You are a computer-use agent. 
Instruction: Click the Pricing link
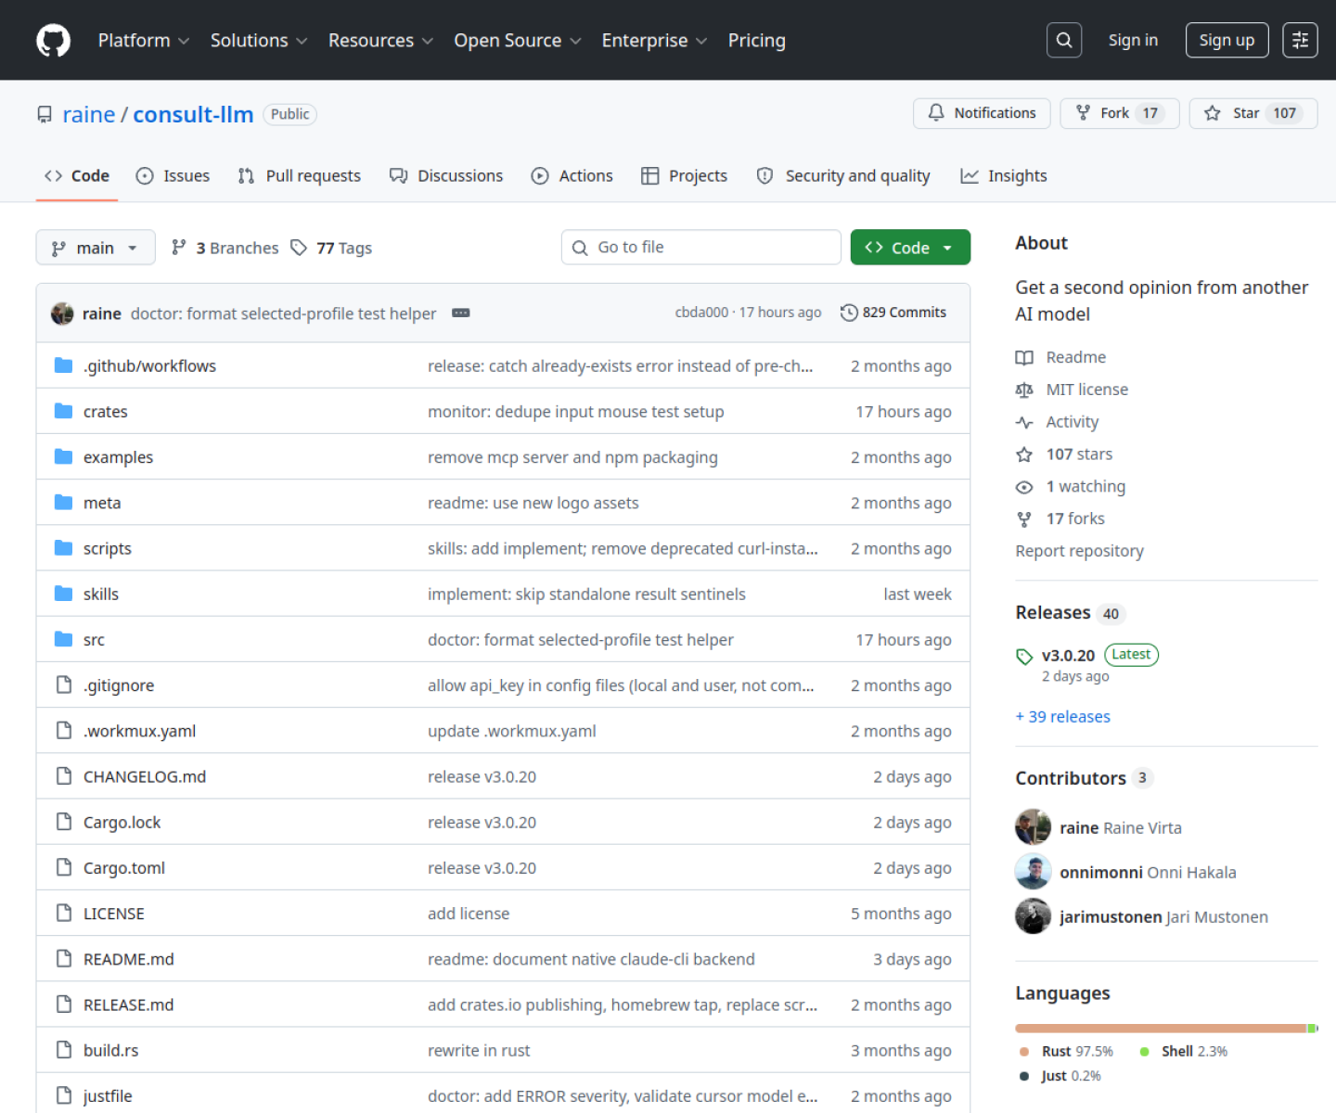pyautogui.click(x=757, y=41)
